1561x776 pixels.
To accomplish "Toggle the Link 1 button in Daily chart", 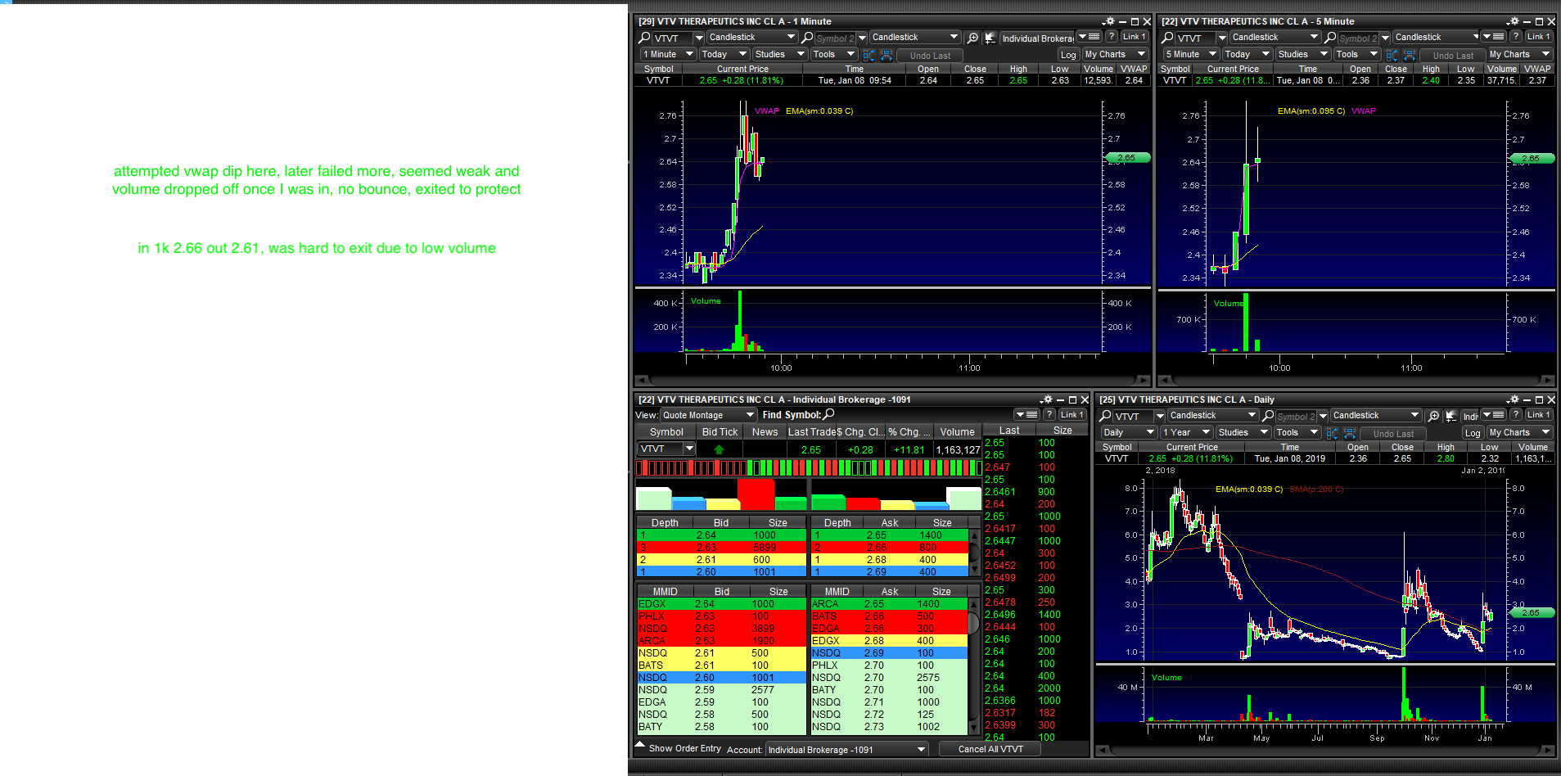I will pyautogui.click(x=1539, y=415).
